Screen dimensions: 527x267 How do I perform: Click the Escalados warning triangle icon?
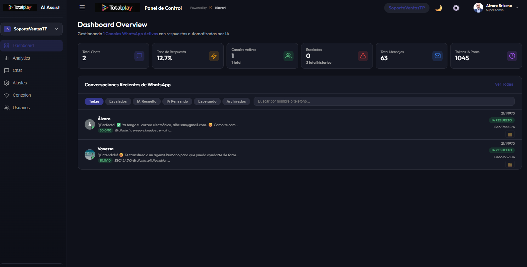click(363, 56)
